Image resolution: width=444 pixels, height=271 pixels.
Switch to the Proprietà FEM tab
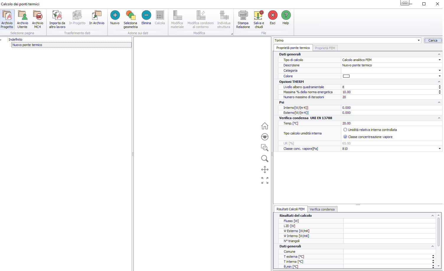click(325, 48)
